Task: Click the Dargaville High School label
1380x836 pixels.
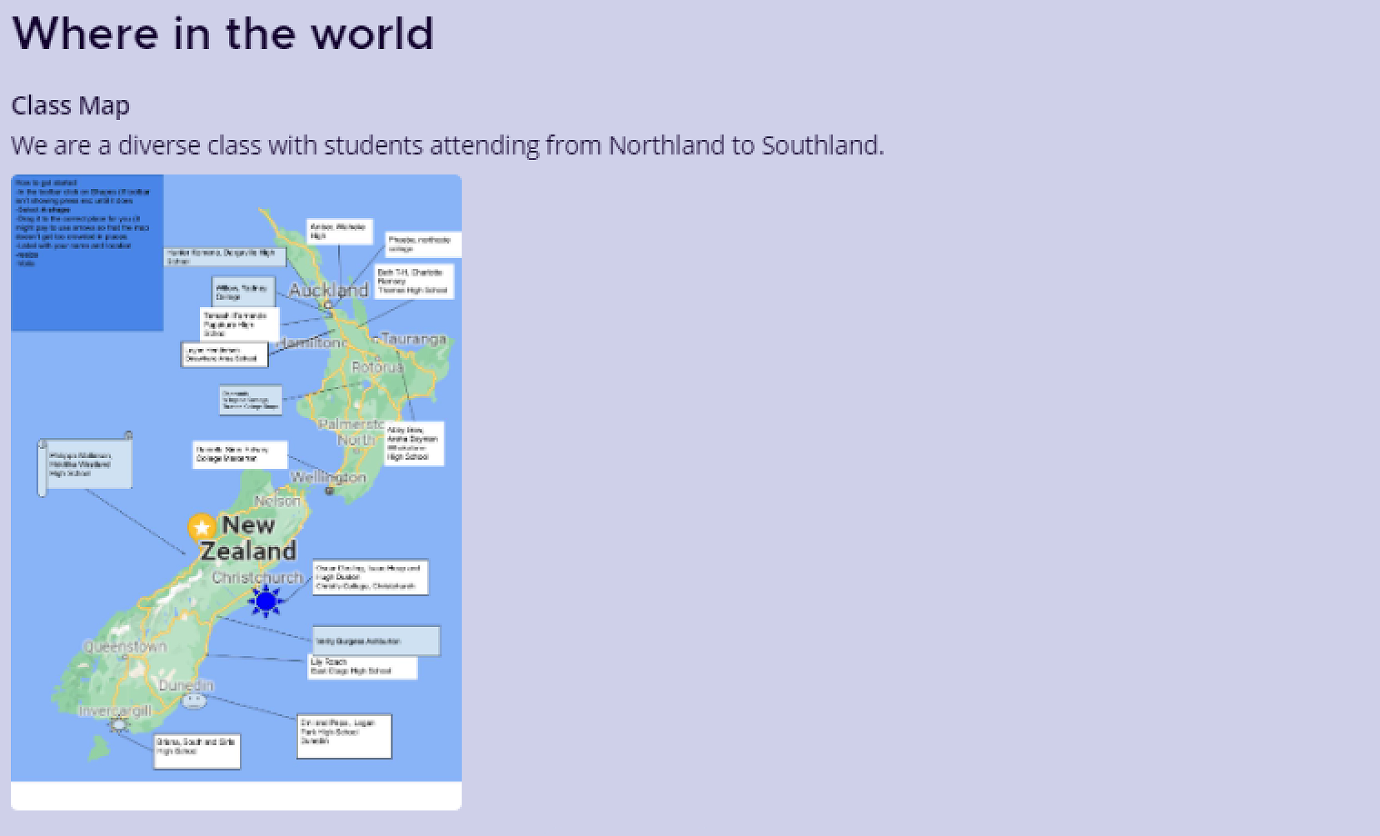Action: [224, 257]
